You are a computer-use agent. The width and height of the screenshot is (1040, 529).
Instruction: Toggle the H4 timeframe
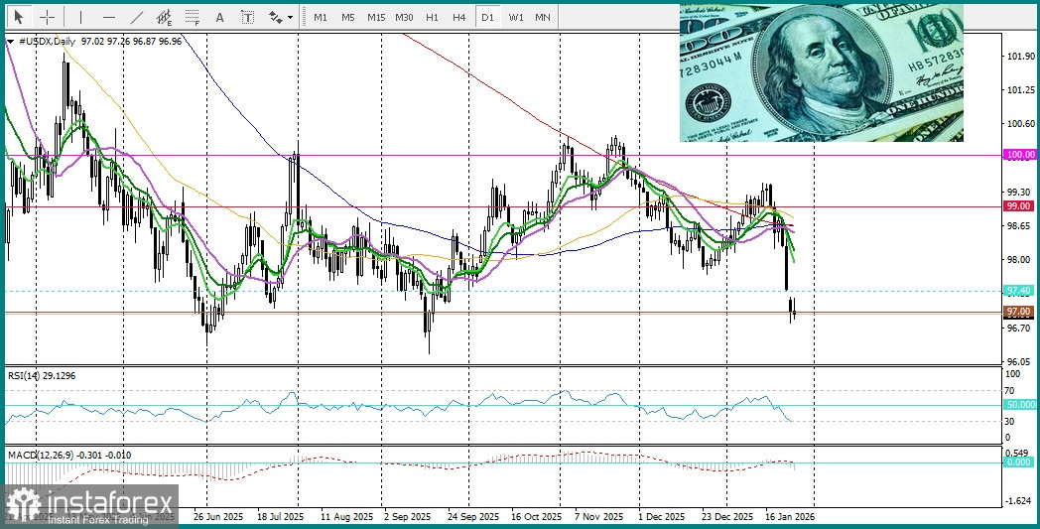pos(458,17)
